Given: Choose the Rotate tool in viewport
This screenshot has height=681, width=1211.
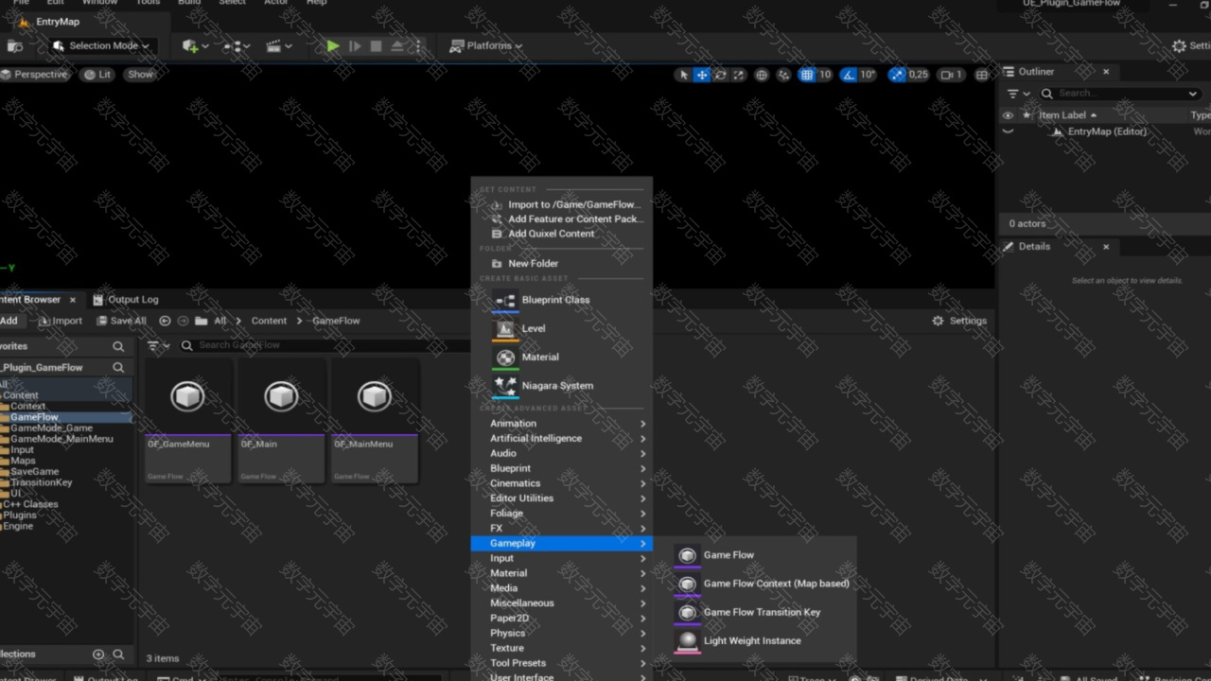Looking at the screenshot, I should [x=720, y=75].
